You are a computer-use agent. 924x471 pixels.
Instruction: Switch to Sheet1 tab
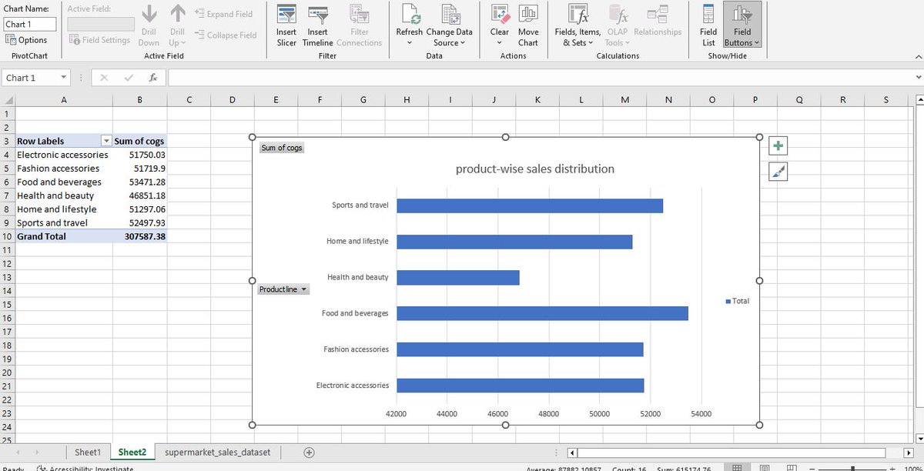[x=88, y=453]
